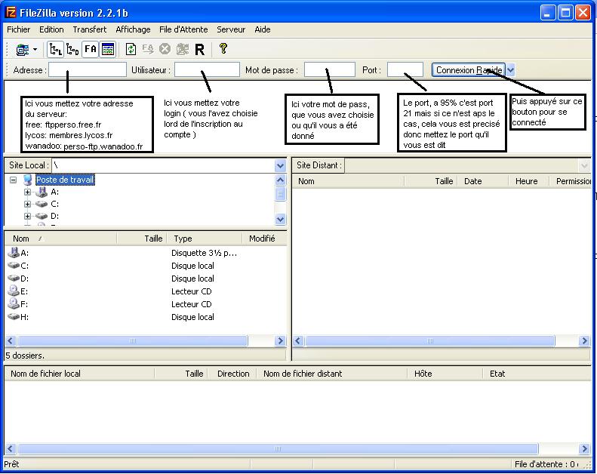Click the Disquette 3½ type text

pos(204,253)
